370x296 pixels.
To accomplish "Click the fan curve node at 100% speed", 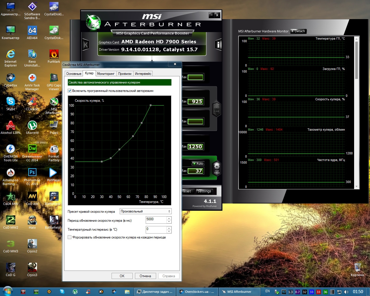I will [x=151, y=105].
